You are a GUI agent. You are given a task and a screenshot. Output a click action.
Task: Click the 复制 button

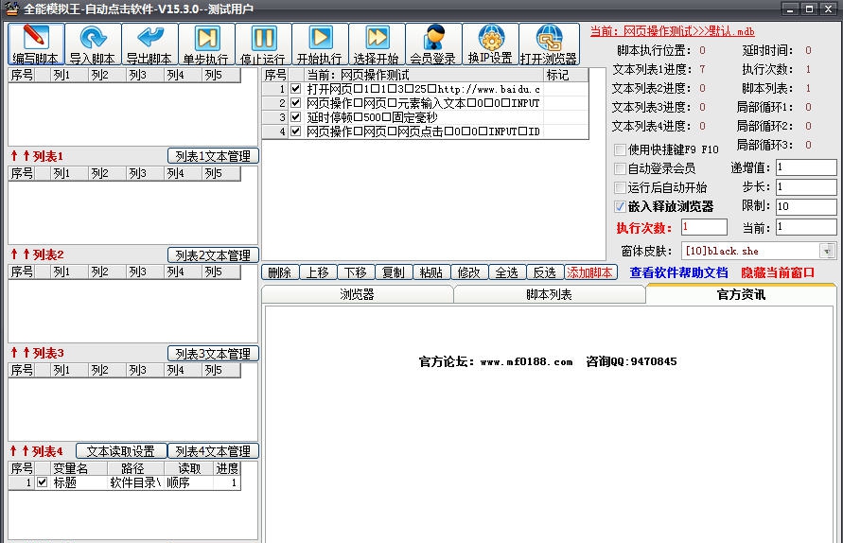click(x=393, y=272)
